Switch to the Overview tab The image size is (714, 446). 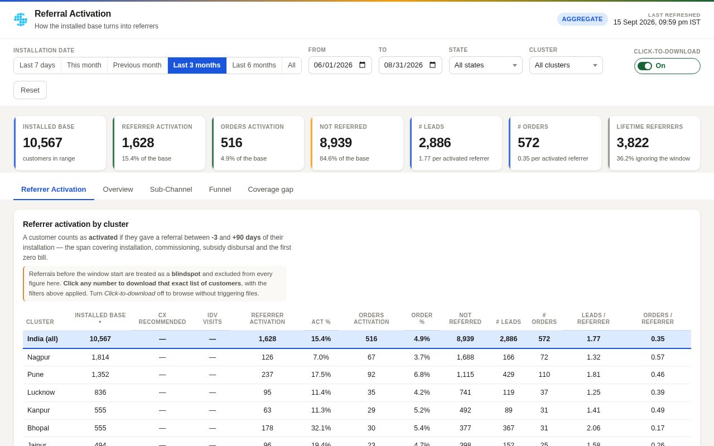(x=118, y=189)
